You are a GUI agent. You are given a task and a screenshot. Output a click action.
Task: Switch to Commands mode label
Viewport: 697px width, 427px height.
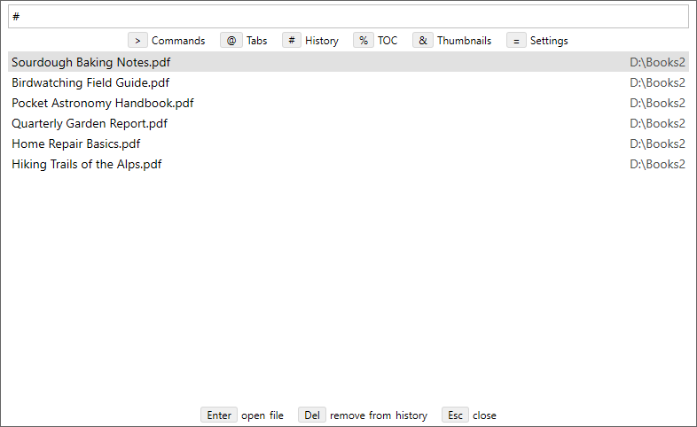click(x=178, y=41)
